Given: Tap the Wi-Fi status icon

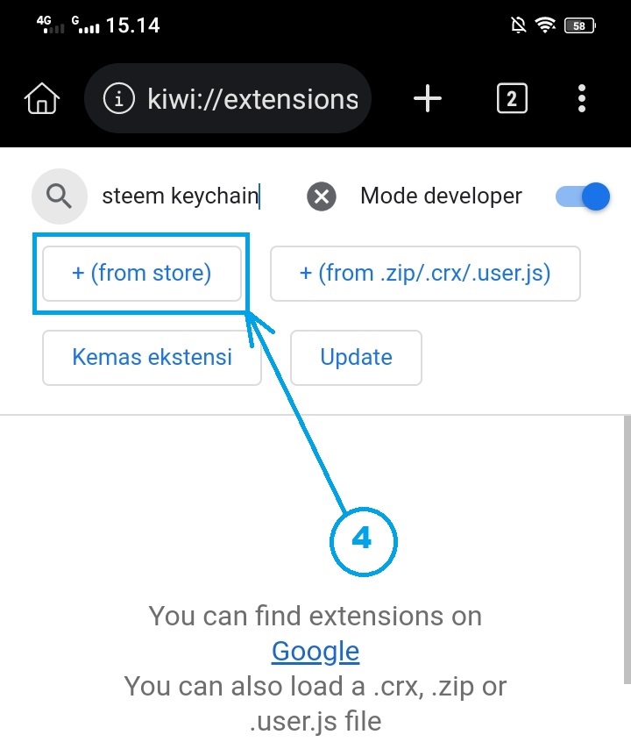Looking at the screenshot, I should point(548,25).
